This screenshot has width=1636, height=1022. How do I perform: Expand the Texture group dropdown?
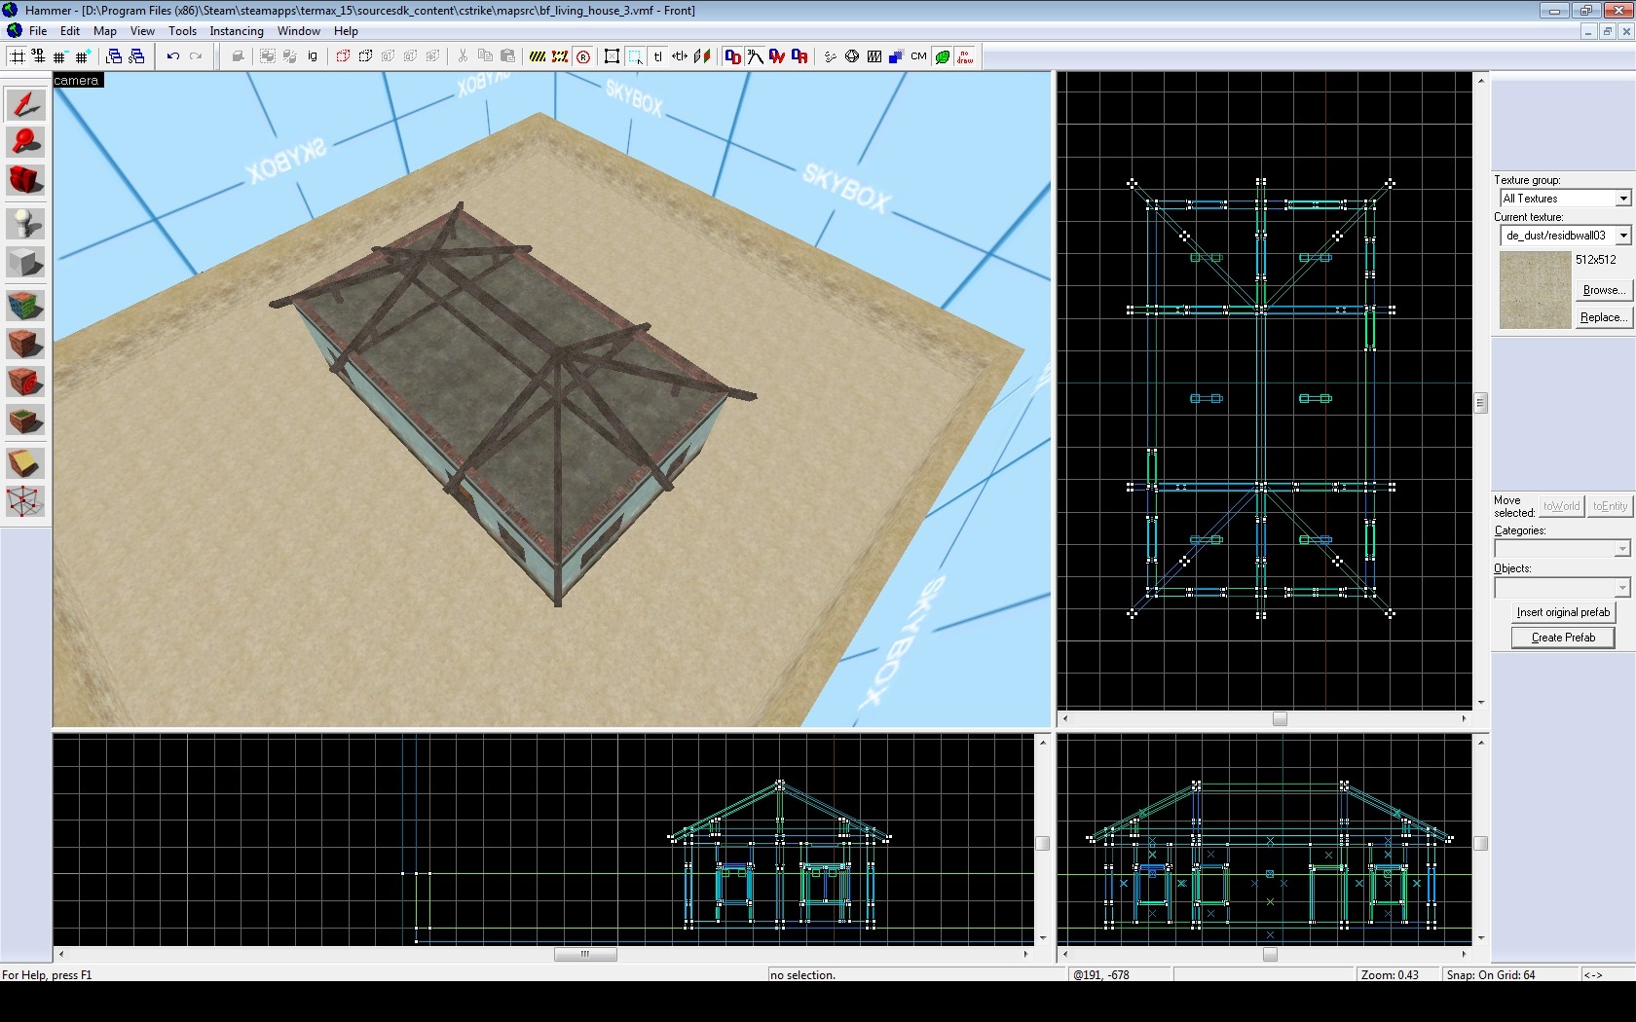click(1622, 199)
